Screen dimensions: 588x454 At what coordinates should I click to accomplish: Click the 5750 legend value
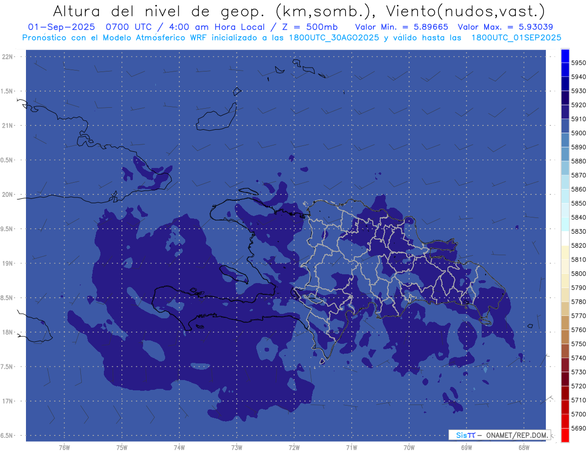click(x=579, y=344)
